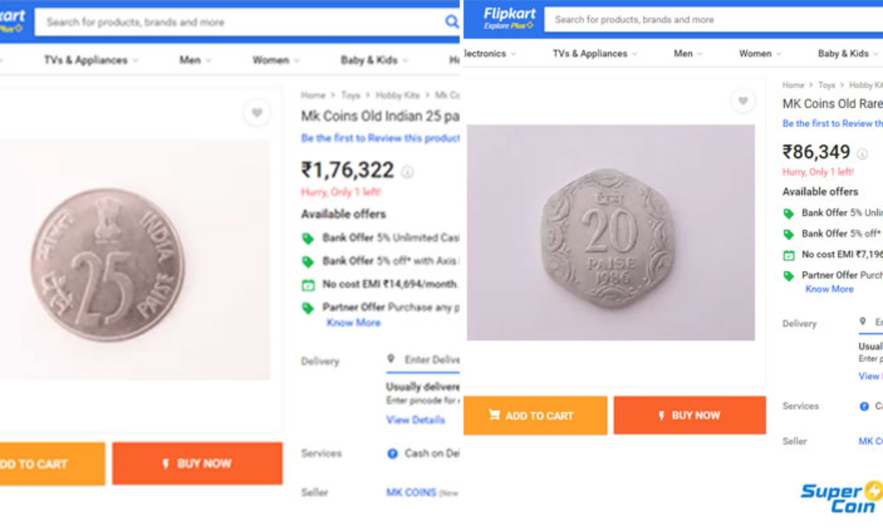Screen dimensions: 883x530
Task: Click the delivery location pin icon
Action: (x=390, y=359)
